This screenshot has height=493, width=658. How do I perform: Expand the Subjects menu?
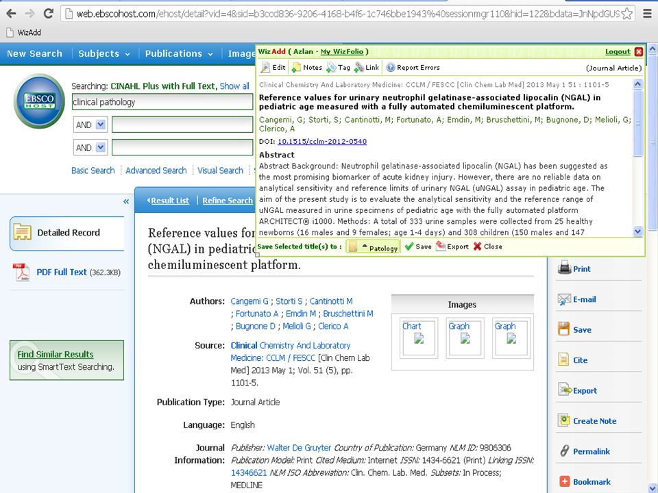point(104,53)
